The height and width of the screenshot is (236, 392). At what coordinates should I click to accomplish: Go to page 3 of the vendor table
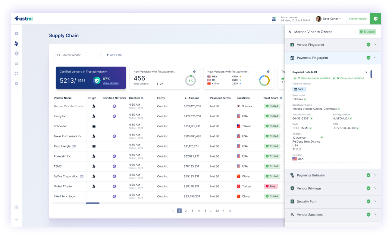click(192, 211)
